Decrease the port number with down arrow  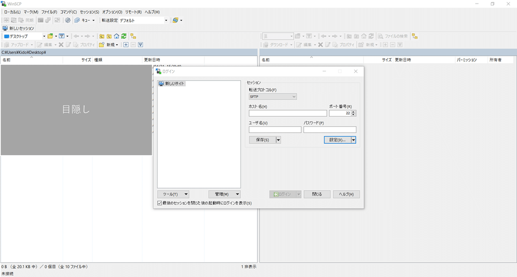354,115
